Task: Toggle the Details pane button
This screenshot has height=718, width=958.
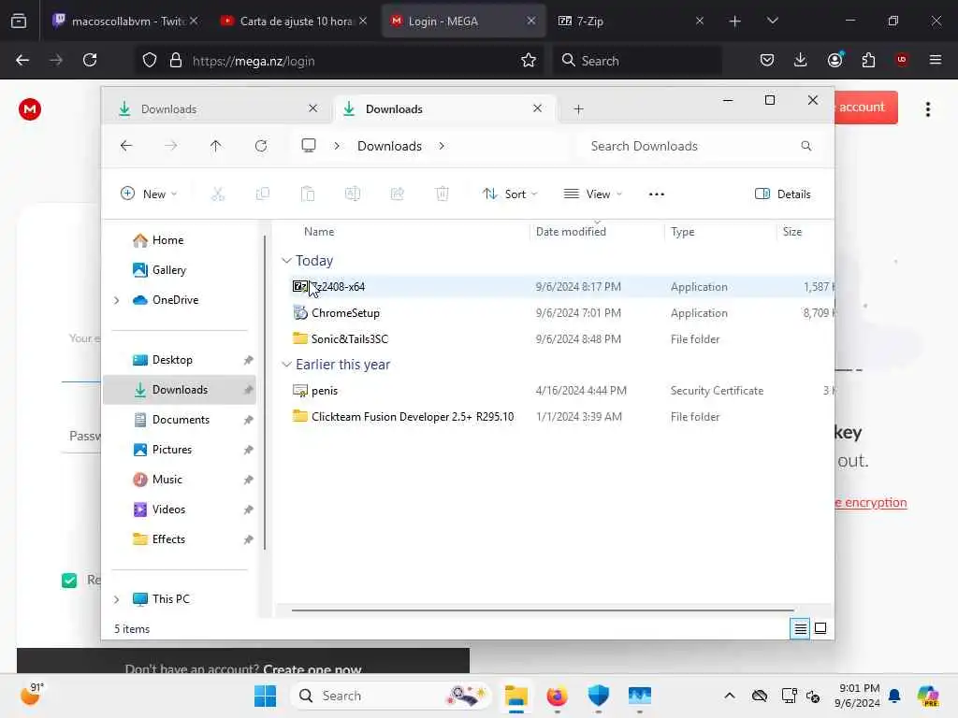Action: pos(783,194)
